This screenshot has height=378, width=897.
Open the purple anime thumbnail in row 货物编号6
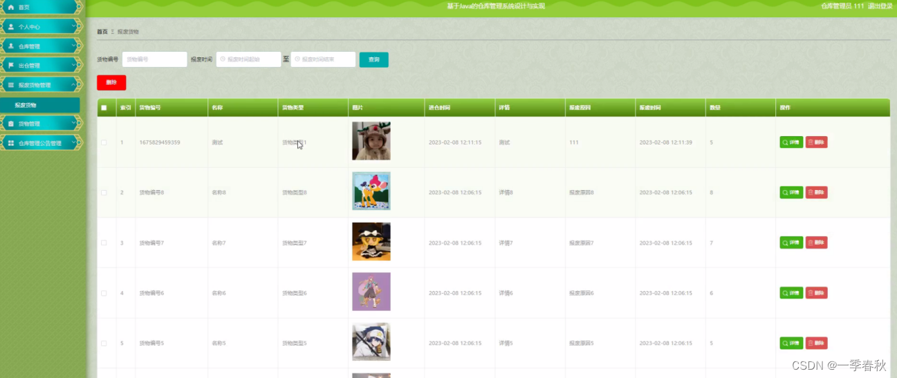point(371,292)
